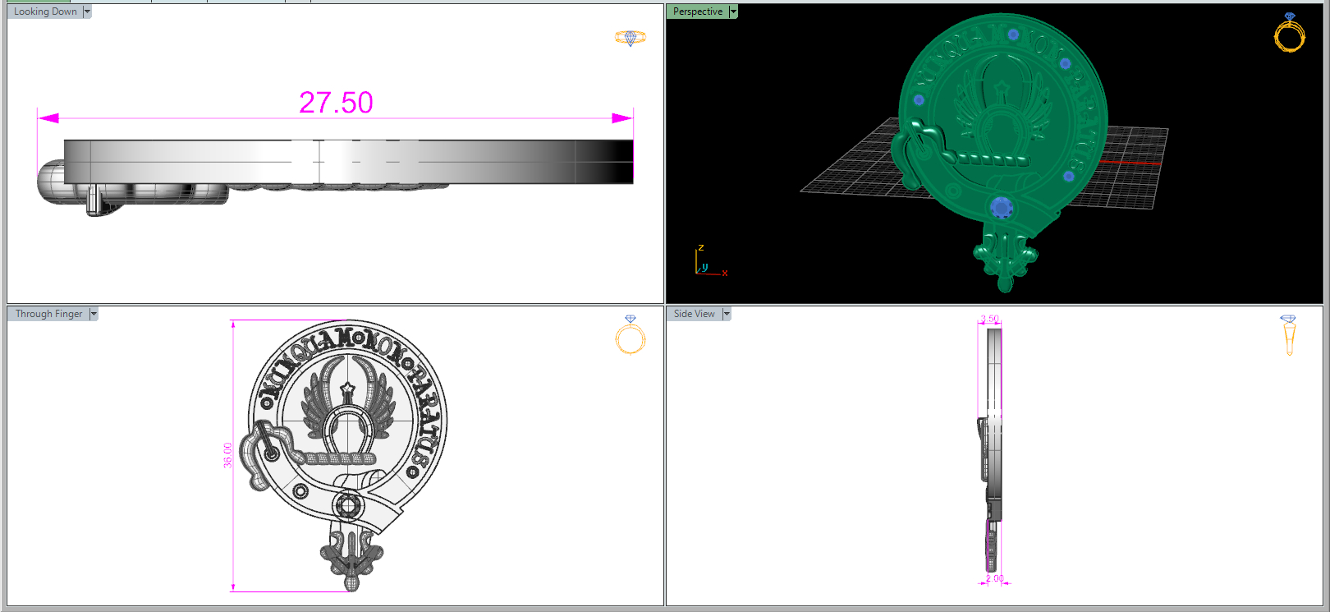Click the gold ring icon in Perspective viewport

(1290, 33)
